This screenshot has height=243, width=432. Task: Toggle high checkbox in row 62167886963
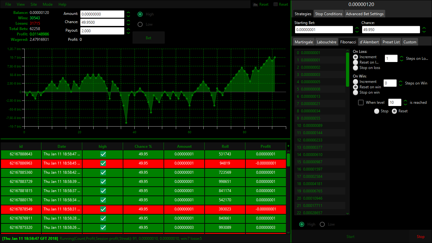[103, 163]
